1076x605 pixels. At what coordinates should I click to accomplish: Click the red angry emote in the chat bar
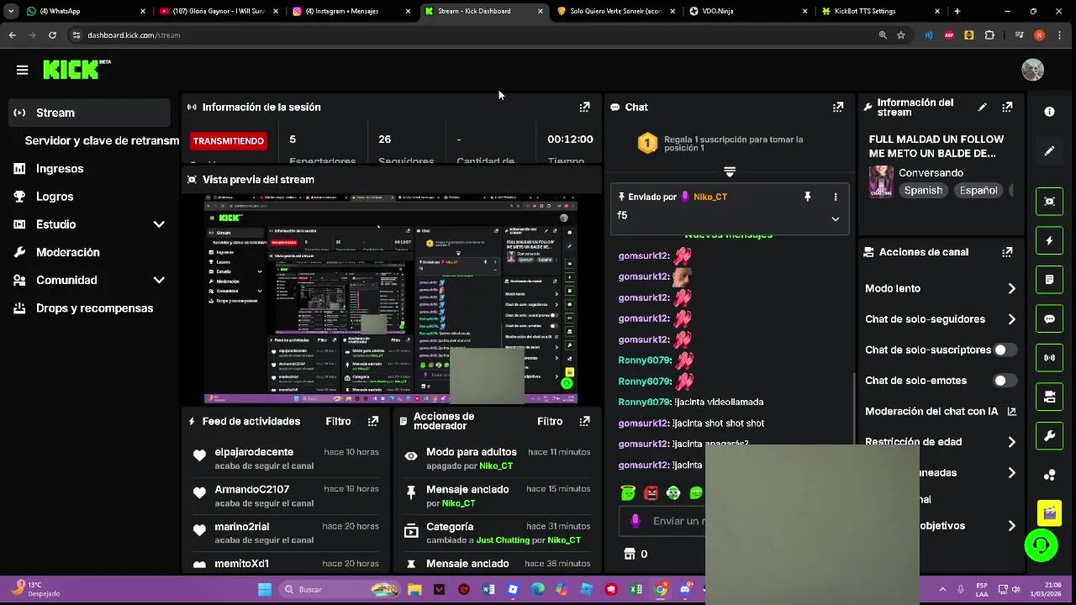[x=651, y=493]
